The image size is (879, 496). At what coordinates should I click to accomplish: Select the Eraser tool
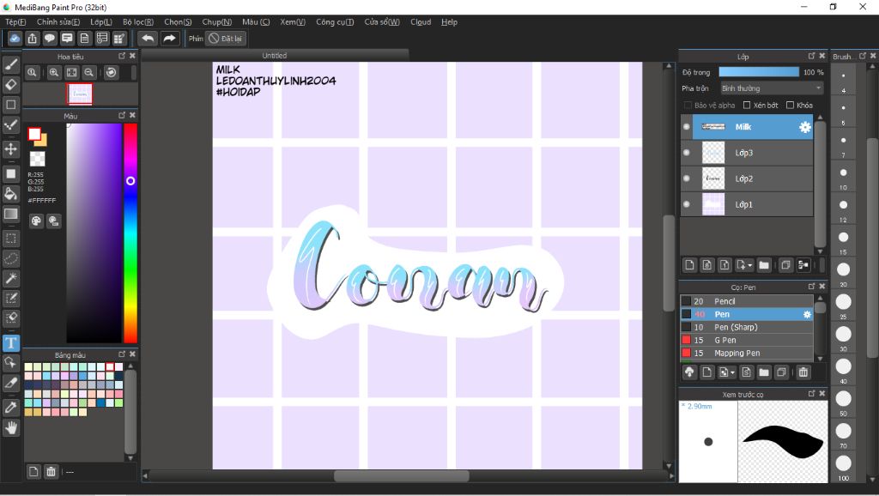[x=10, y=85]
